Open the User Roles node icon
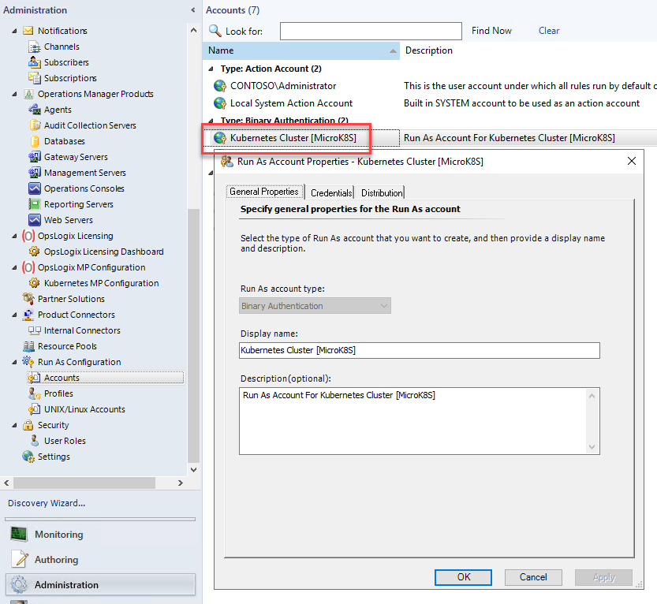 click(x=35, y=441)
